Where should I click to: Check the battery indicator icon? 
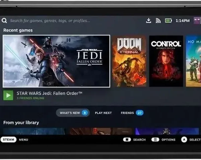(168, 21)
